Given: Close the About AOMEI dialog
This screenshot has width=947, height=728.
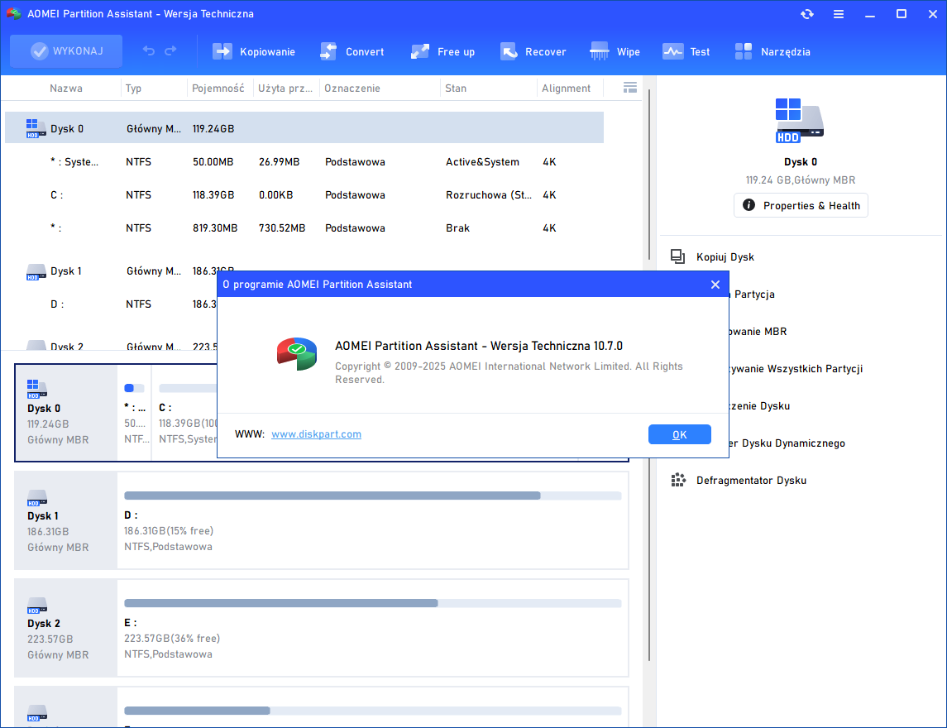Looking at the screenshot, I should tap(715, 285).
